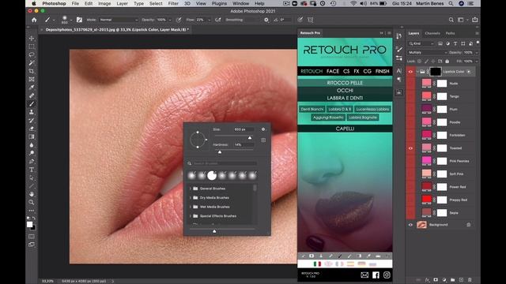Delete layer with the trash icon
Image resolution: width=506 pixels, height=284 pixels.
pyautogui.click(x=470, y=280)
